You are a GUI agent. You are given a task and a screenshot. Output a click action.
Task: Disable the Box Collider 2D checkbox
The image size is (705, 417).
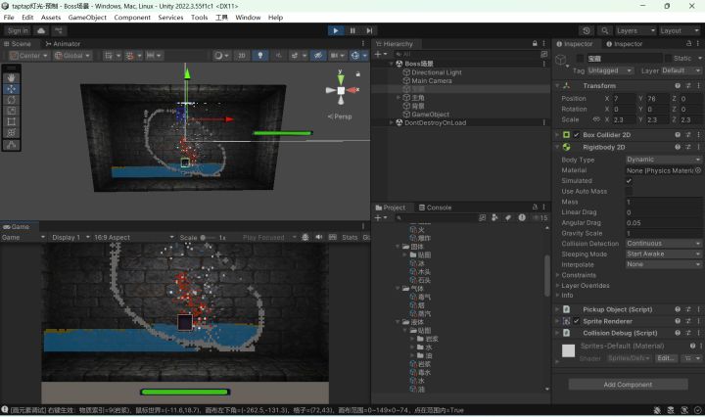[576, 135]
